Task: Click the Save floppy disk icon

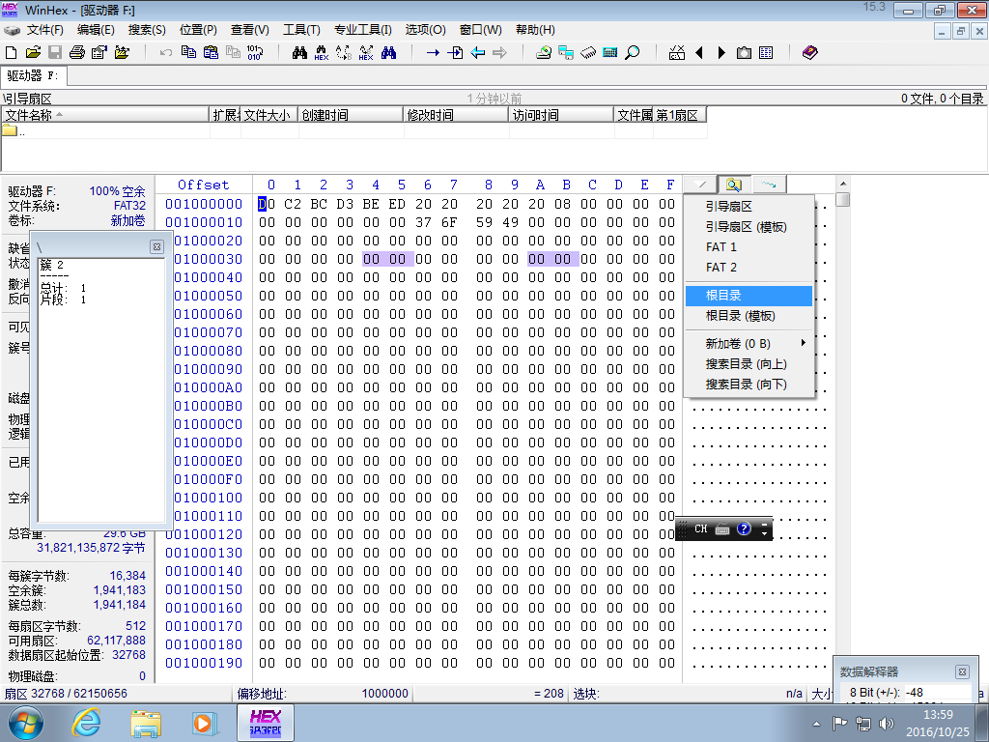Action: click(55, 53)
